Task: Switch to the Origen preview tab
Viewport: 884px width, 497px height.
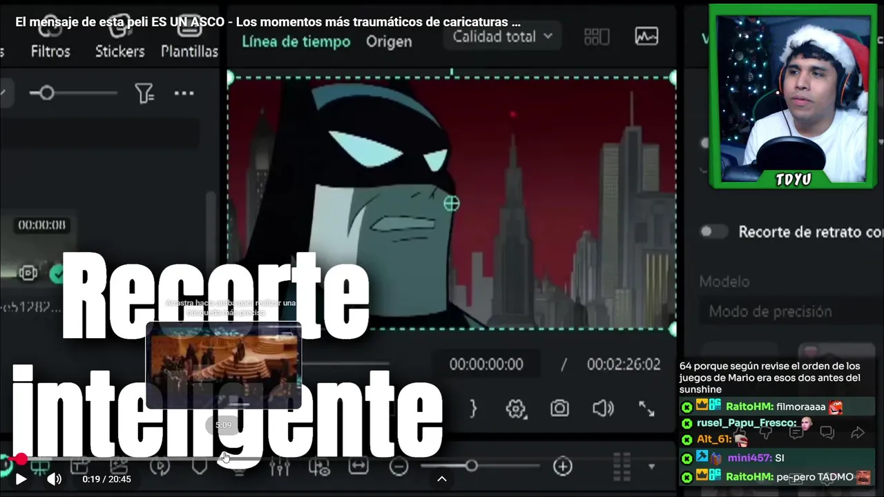Action: (x=389, y=41)
